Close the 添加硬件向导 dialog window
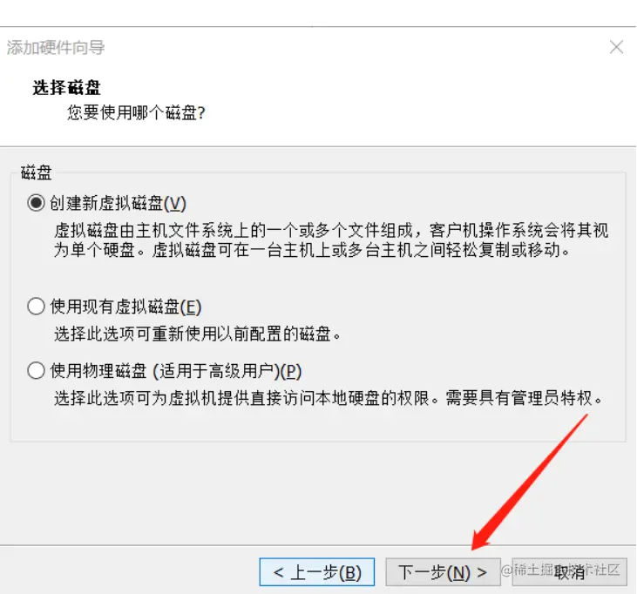Viewport: 637px width, 594px height. 616,47
